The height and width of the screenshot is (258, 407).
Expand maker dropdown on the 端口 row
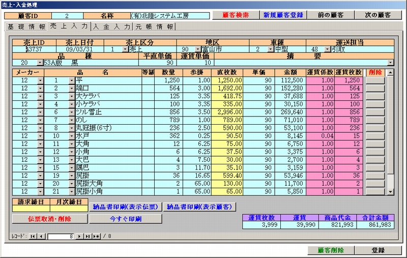[x=40, y=89]
